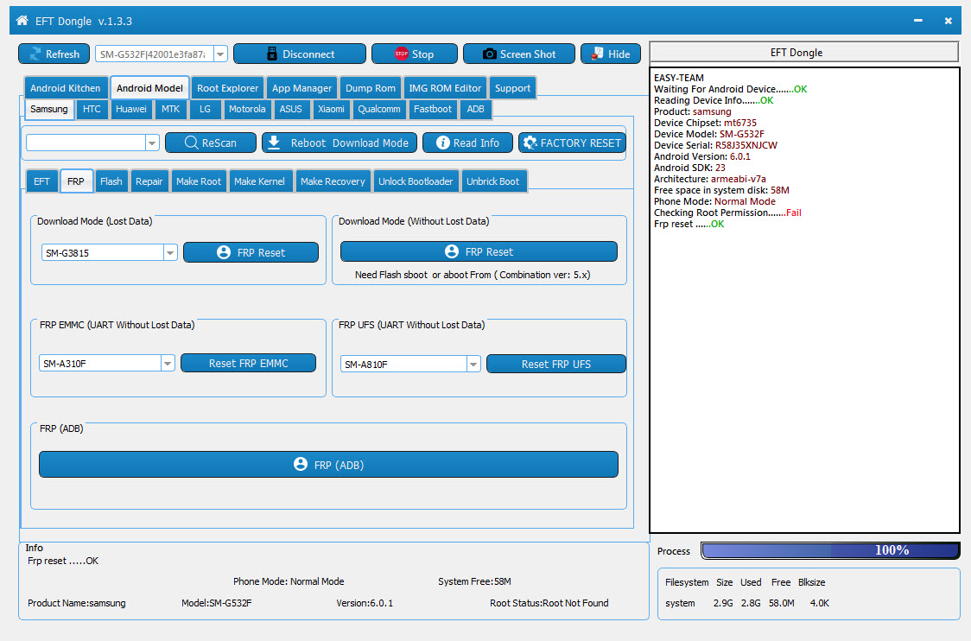Open the device selector dropdown SM-G532F

(x=219, y=54)
